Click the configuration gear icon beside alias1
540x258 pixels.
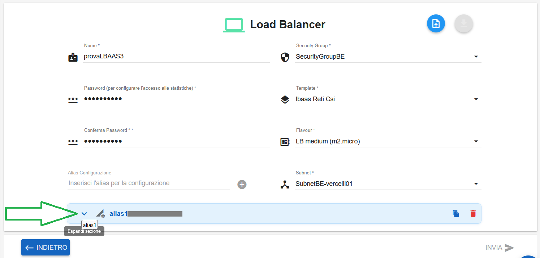coord(100,213)
